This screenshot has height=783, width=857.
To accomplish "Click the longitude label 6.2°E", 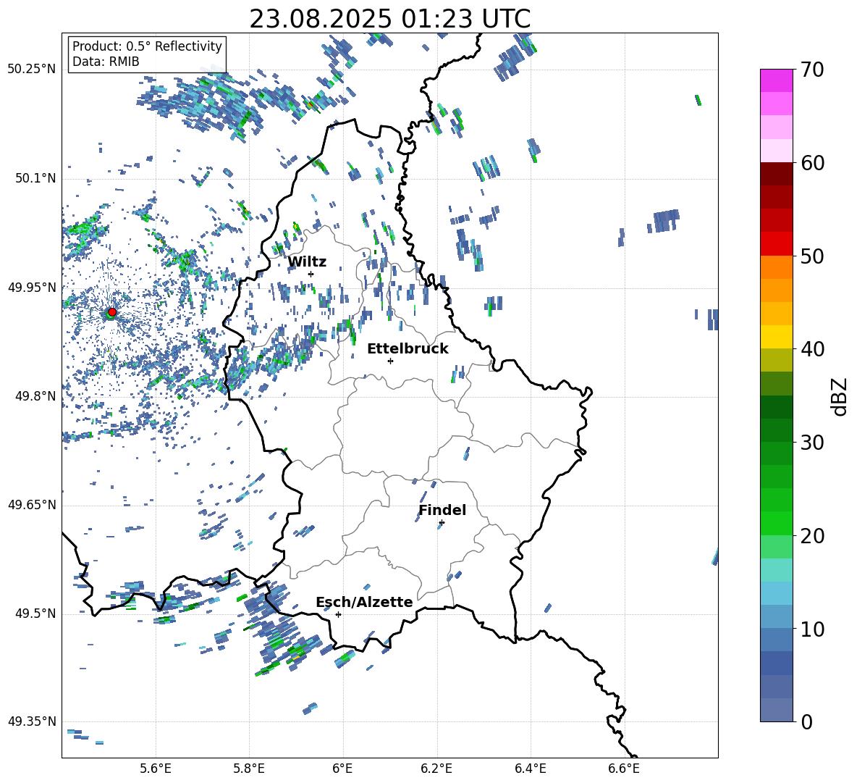I will pyautogui.click(x=436, y=769).
